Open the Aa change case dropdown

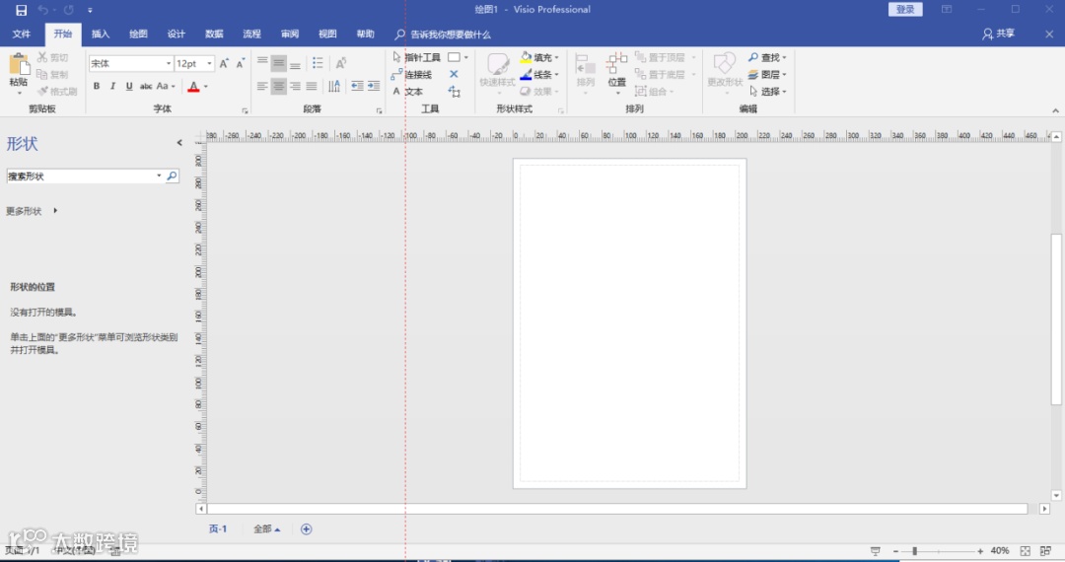[166, 86]
